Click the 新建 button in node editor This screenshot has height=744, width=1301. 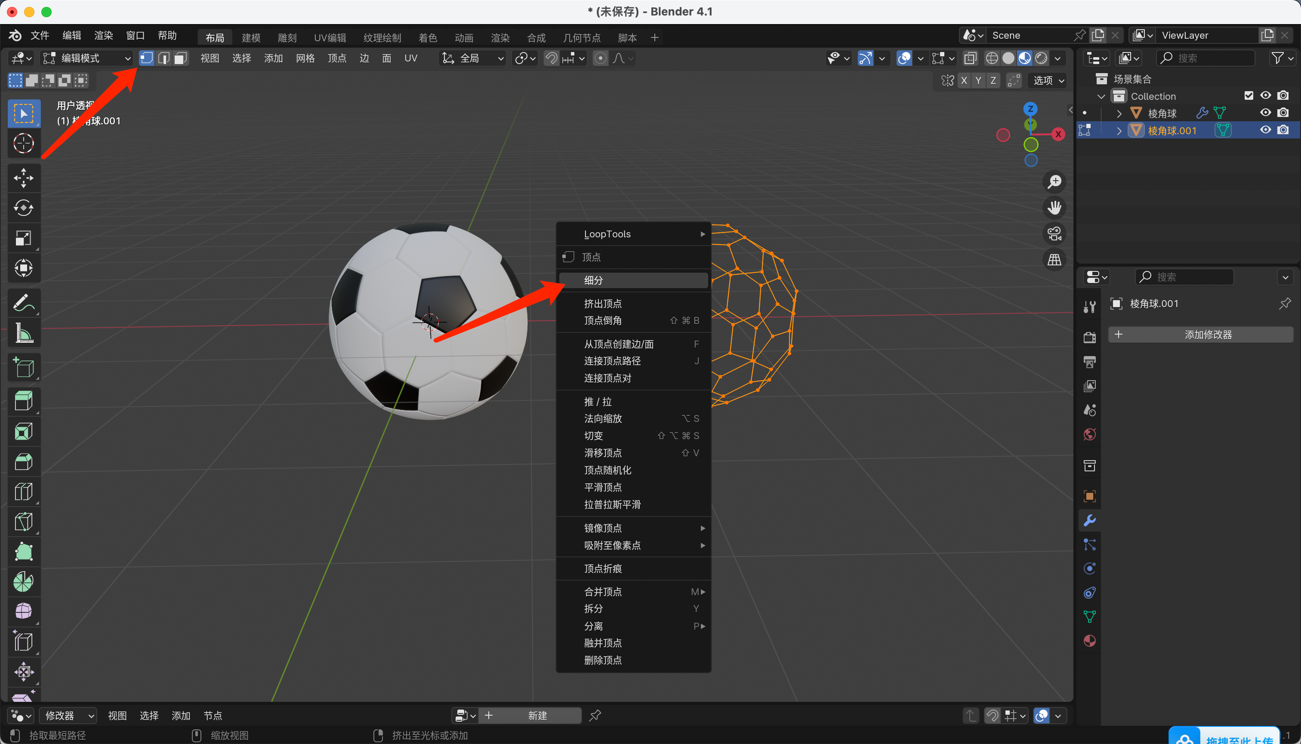pos(537,715)
